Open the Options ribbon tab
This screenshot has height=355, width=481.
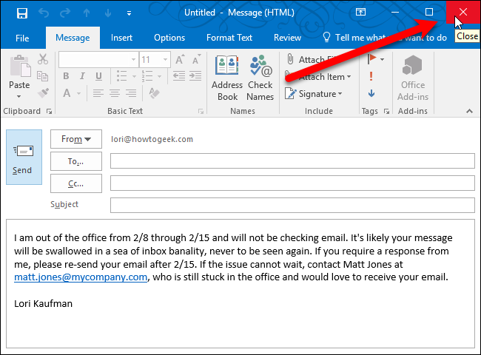pos(169,38)
